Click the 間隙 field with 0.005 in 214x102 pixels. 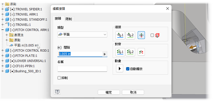[x=80, y=54]
